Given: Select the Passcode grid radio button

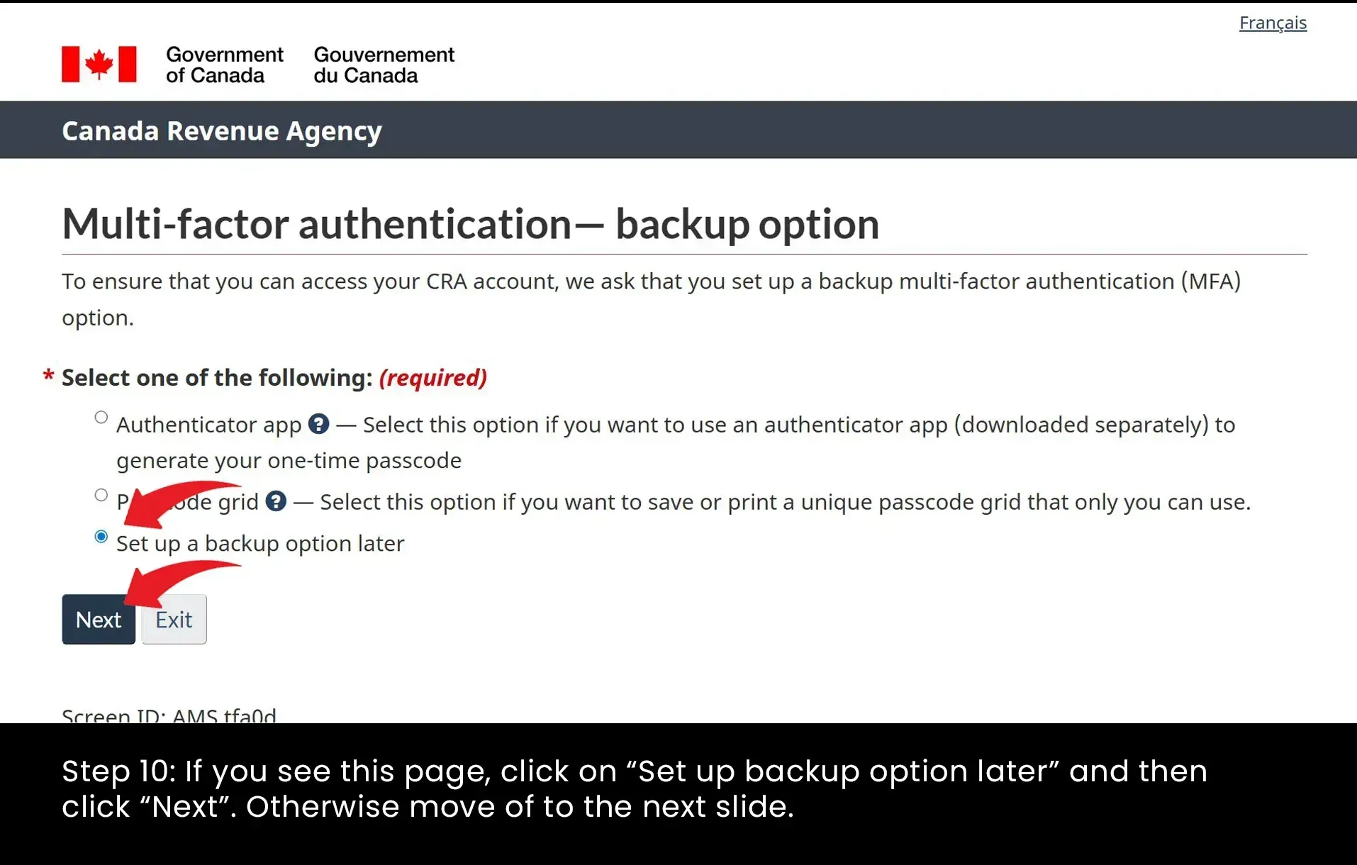Looking at the screenshot, I should (x=101, y=495).
